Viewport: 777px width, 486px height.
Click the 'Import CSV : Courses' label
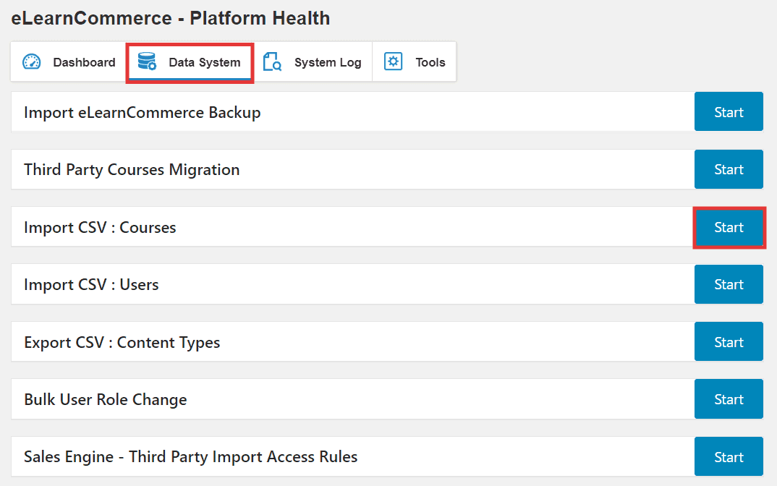pos(100,227)
